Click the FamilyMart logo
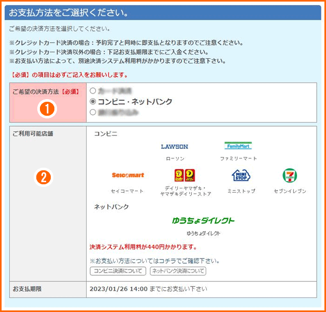 (x=238, y=146)
